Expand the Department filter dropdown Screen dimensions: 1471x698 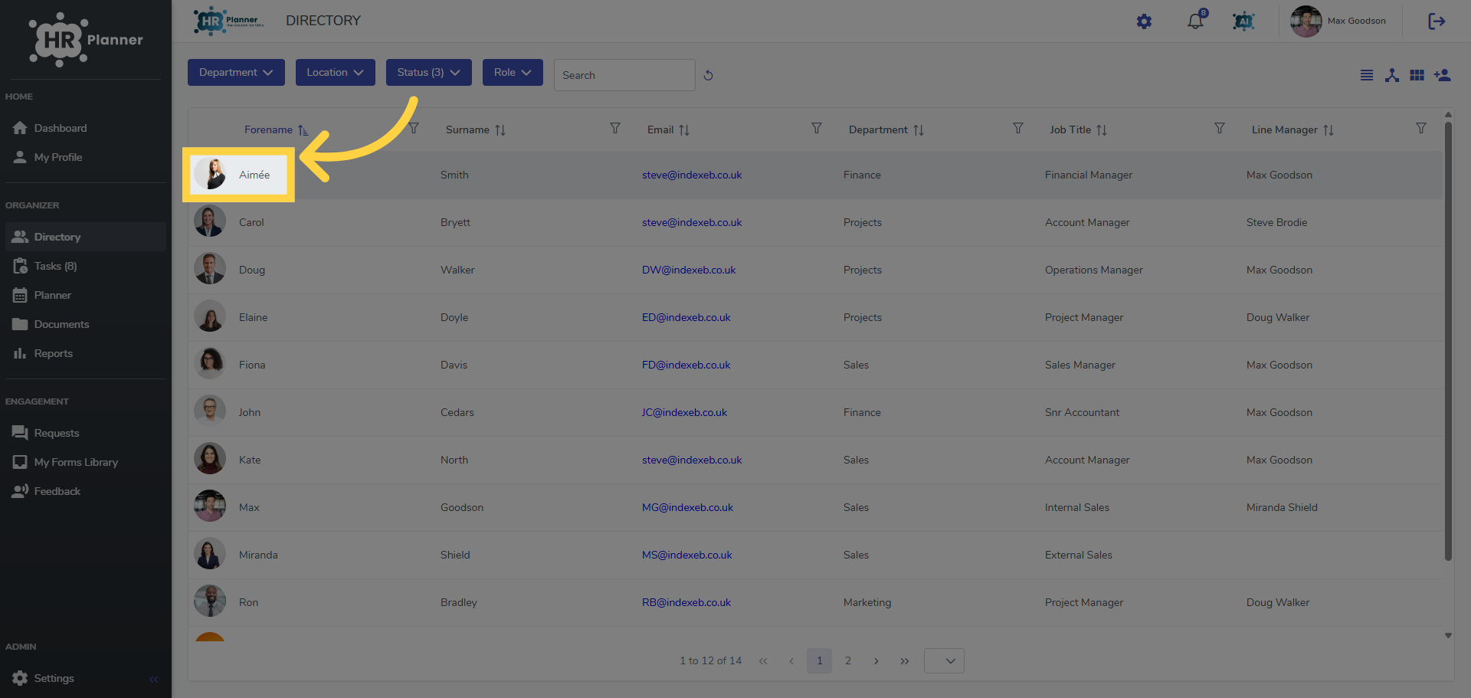pos(236,72)
